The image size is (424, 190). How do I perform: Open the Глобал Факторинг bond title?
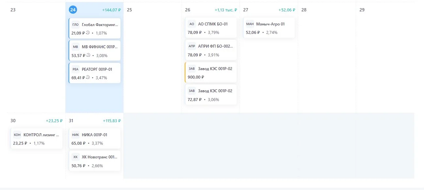pyautogui.click(x=100, y=24)
